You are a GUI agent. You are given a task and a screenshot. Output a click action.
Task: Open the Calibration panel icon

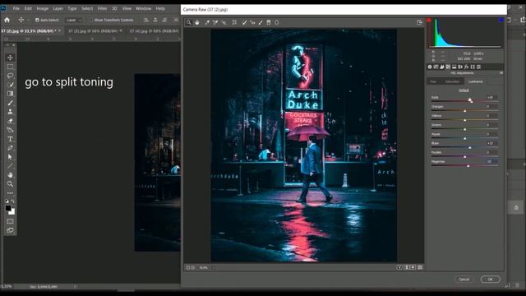[x=473, y=67]
